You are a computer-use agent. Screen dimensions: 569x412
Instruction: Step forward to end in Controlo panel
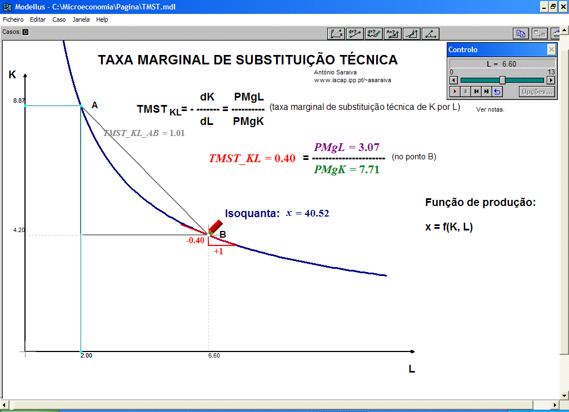487,92
